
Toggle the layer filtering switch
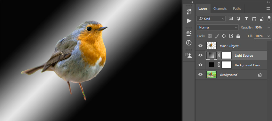point(269,19)
